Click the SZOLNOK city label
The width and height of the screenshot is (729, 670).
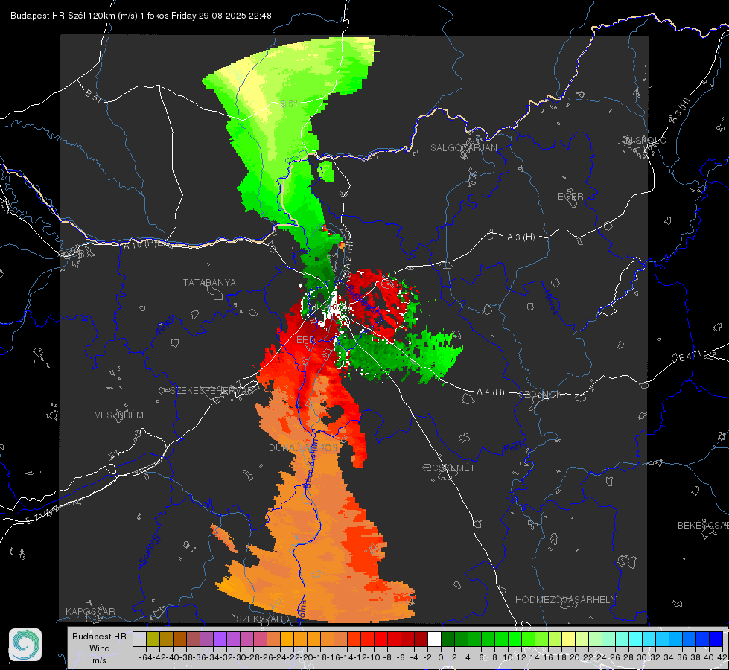click(x=541, y=395)
